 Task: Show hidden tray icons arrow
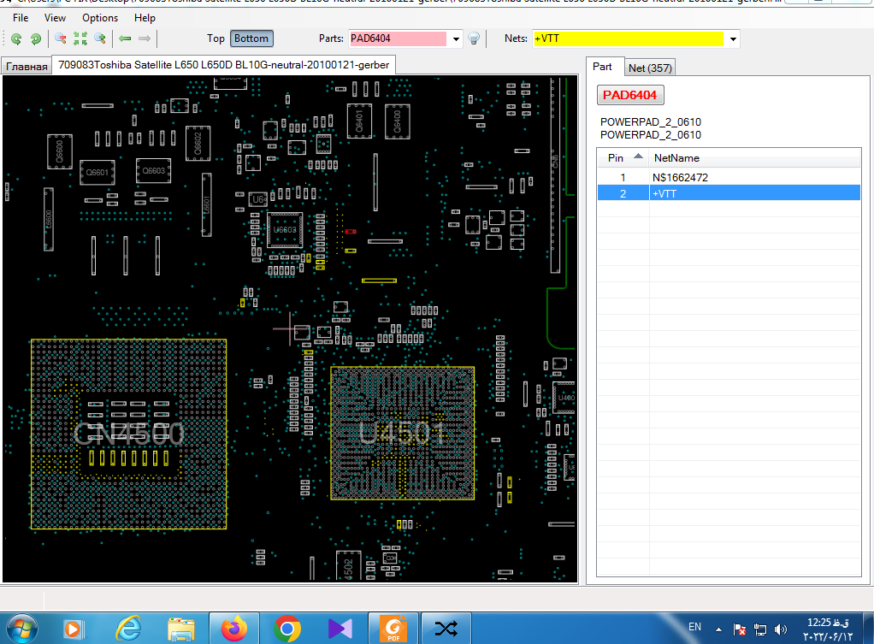[x=718, y=629]
